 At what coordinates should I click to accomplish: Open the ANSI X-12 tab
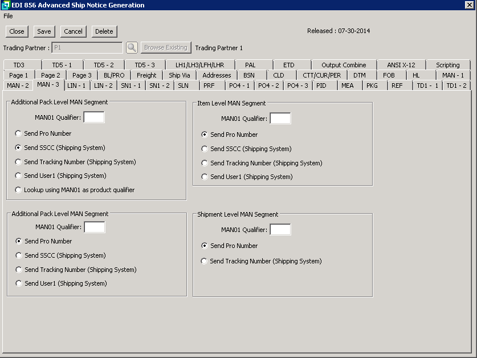401,65
